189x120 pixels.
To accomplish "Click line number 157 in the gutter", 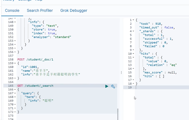I will (11, 56).
